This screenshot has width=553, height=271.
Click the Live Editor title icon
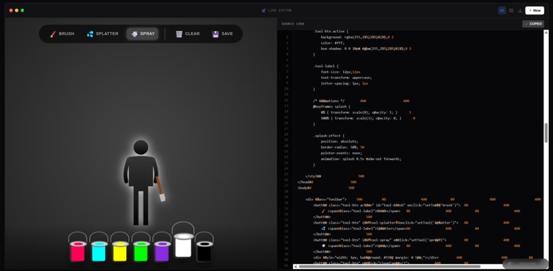[263, 10]
